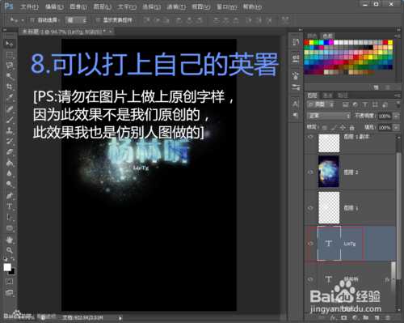Viewport: 404px width, 323px height.
Task: Select the Crop tool
Action: tap(10, 87)
